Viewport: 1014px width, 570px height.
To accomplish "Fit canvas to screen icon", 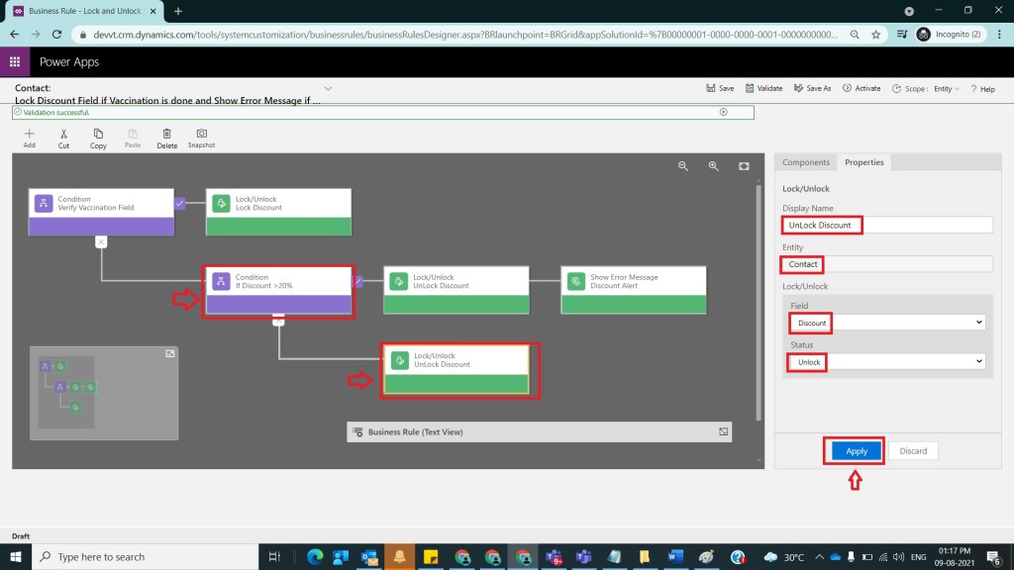I will tap(744, 166).
